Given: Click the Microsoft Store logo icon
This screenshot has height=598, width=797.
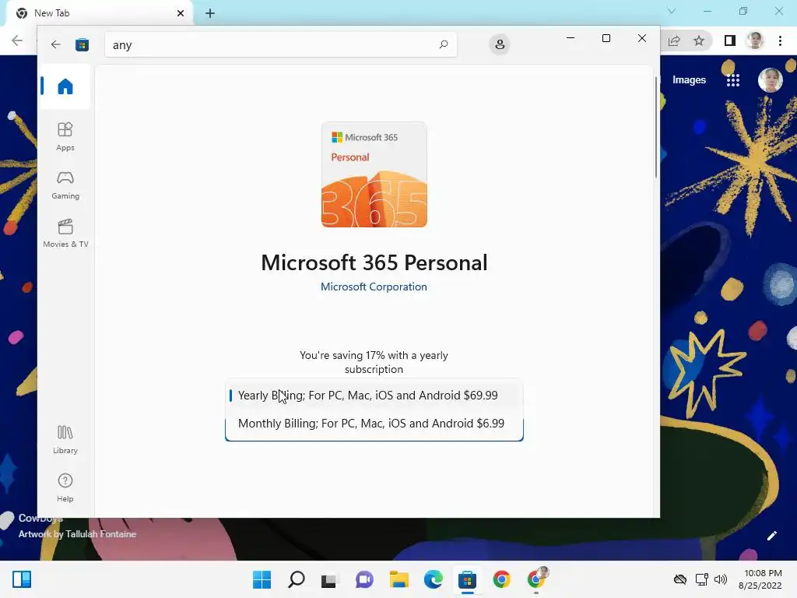Looking at the screenshot, I should pos(82,44).
